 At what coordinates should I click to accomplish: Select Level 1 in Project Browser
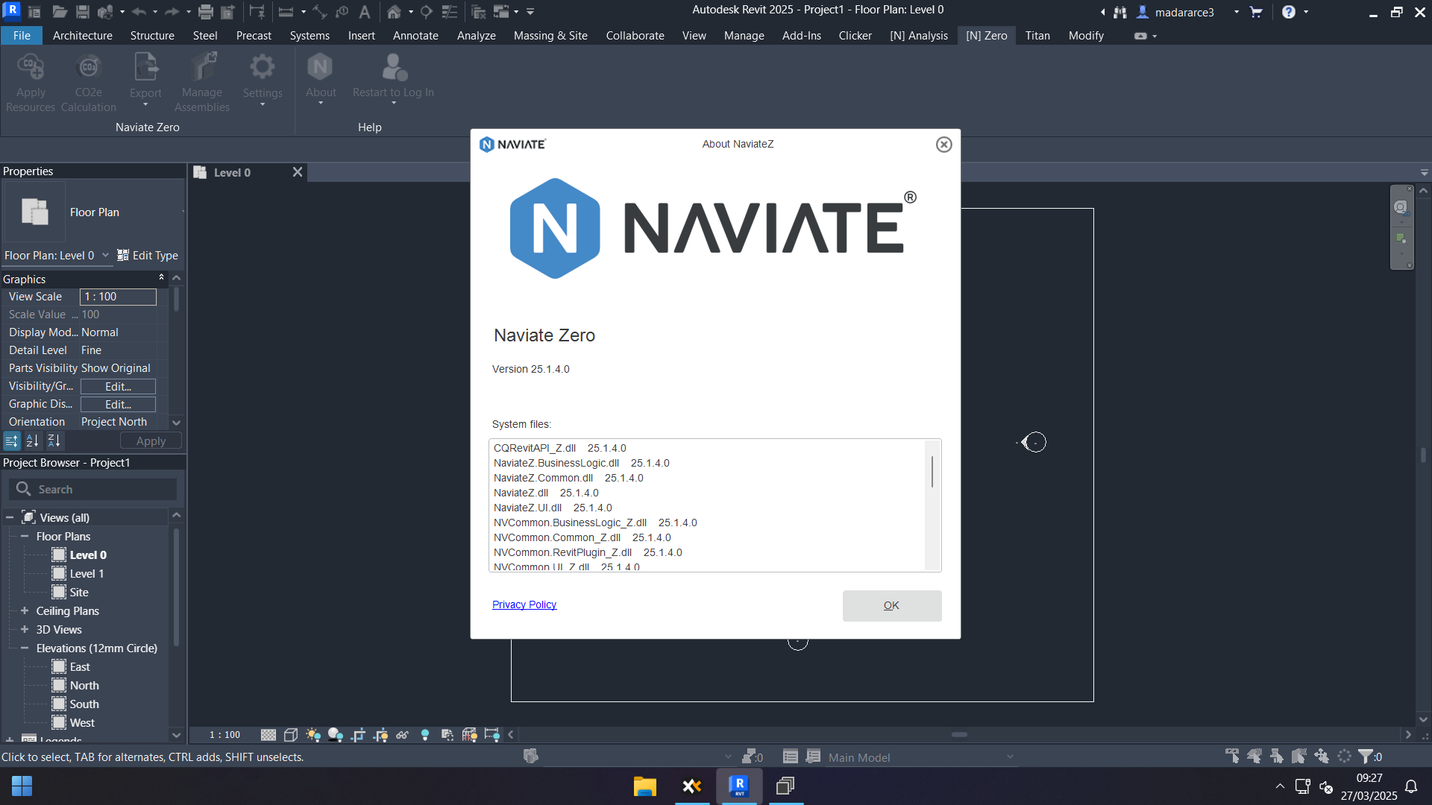[x=87, y=573]
